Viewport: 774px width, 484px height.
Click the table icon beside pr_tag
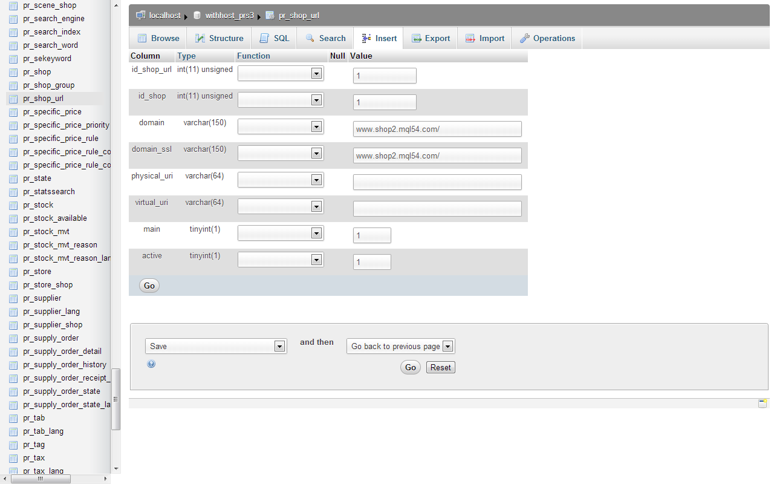(x=13, y=445)
